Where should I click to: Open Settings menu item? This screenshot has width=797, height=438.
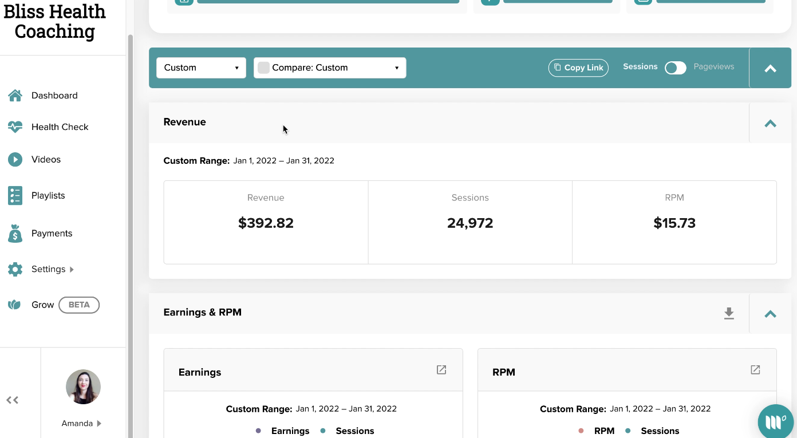tap(49, 269)
